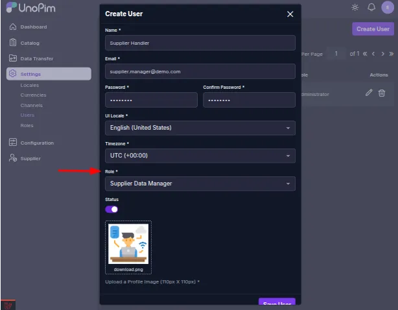Click the Save User button
This screenshot has width=398, height=310.
[277, 302]
